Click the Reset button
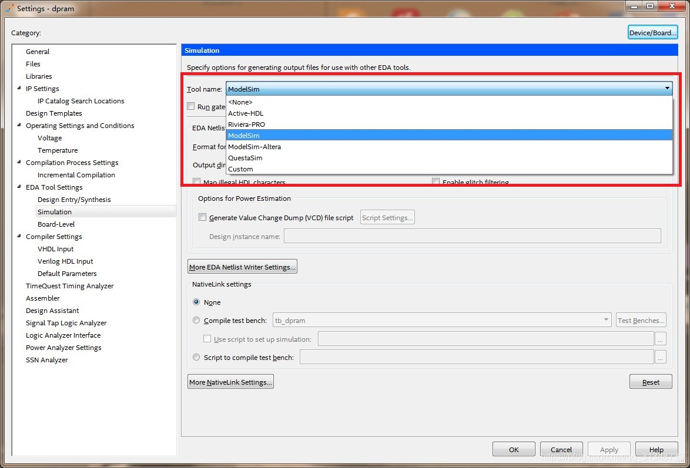 651,382
